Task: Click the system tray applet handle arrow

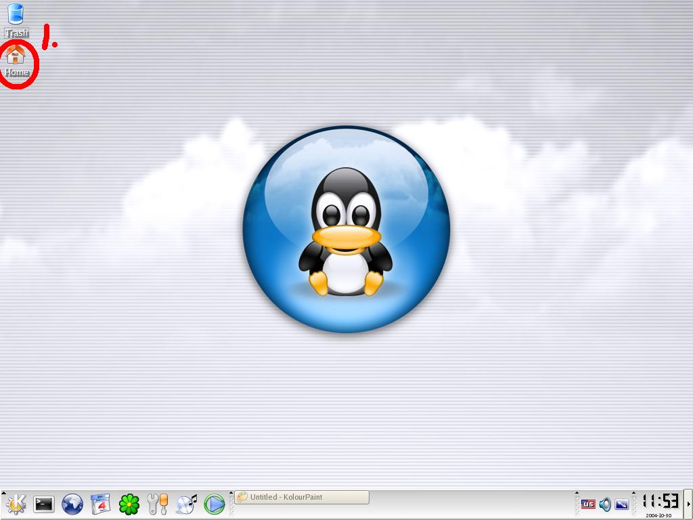Action: [577, 493]
